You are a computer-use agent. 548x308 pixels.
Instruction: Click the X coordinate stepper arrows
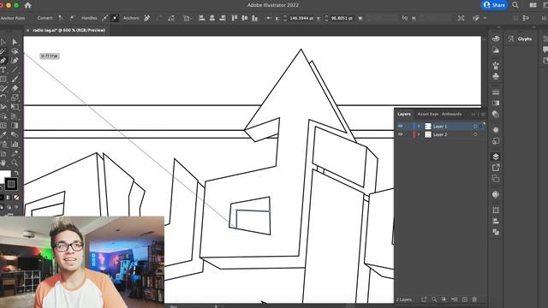coord(285,18)
